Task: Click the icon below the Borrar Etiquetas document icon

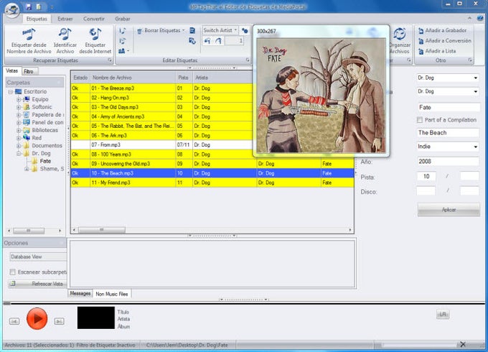Action: pyautogui.click(x=192, y=41)
